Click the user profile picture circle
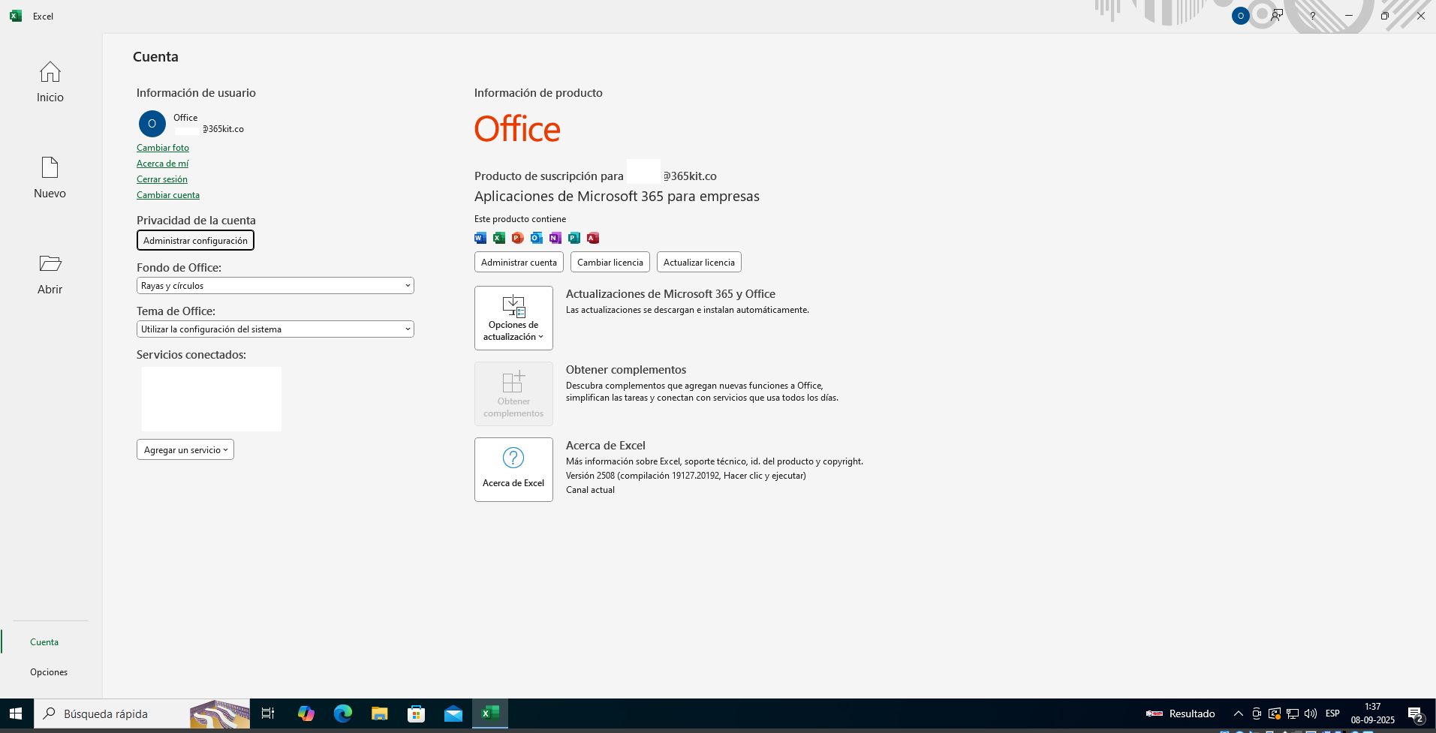 coord(152,124)
